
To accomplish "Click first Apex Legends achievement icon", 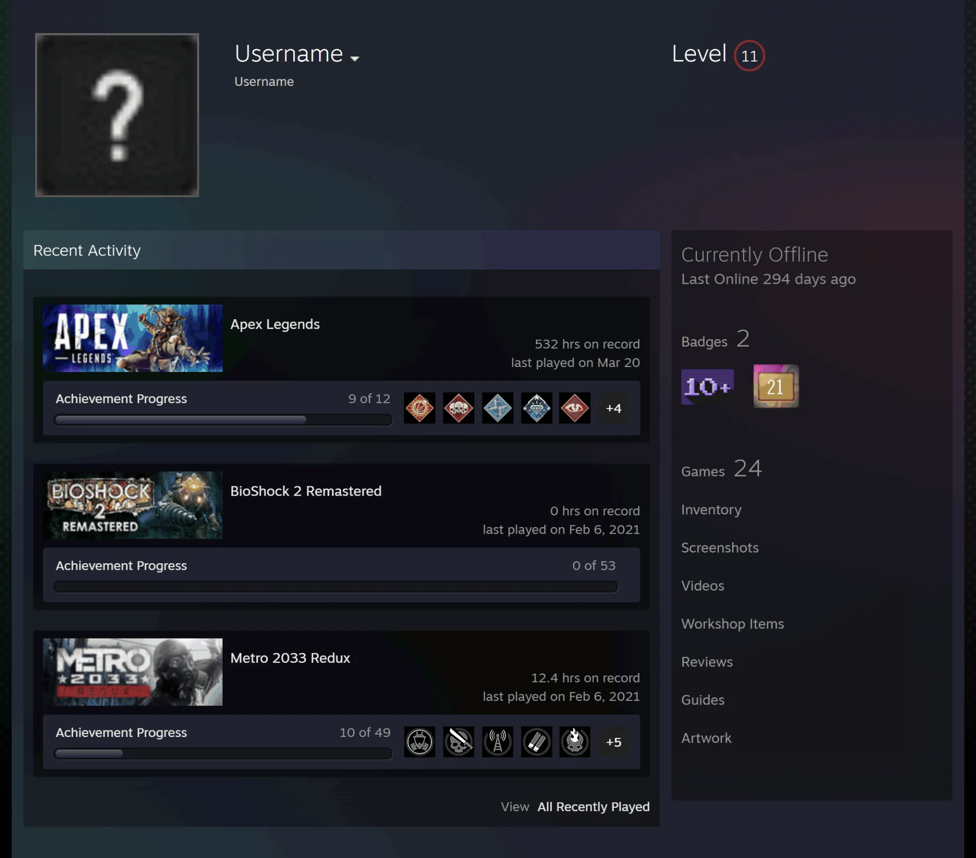I will (419, 408).
